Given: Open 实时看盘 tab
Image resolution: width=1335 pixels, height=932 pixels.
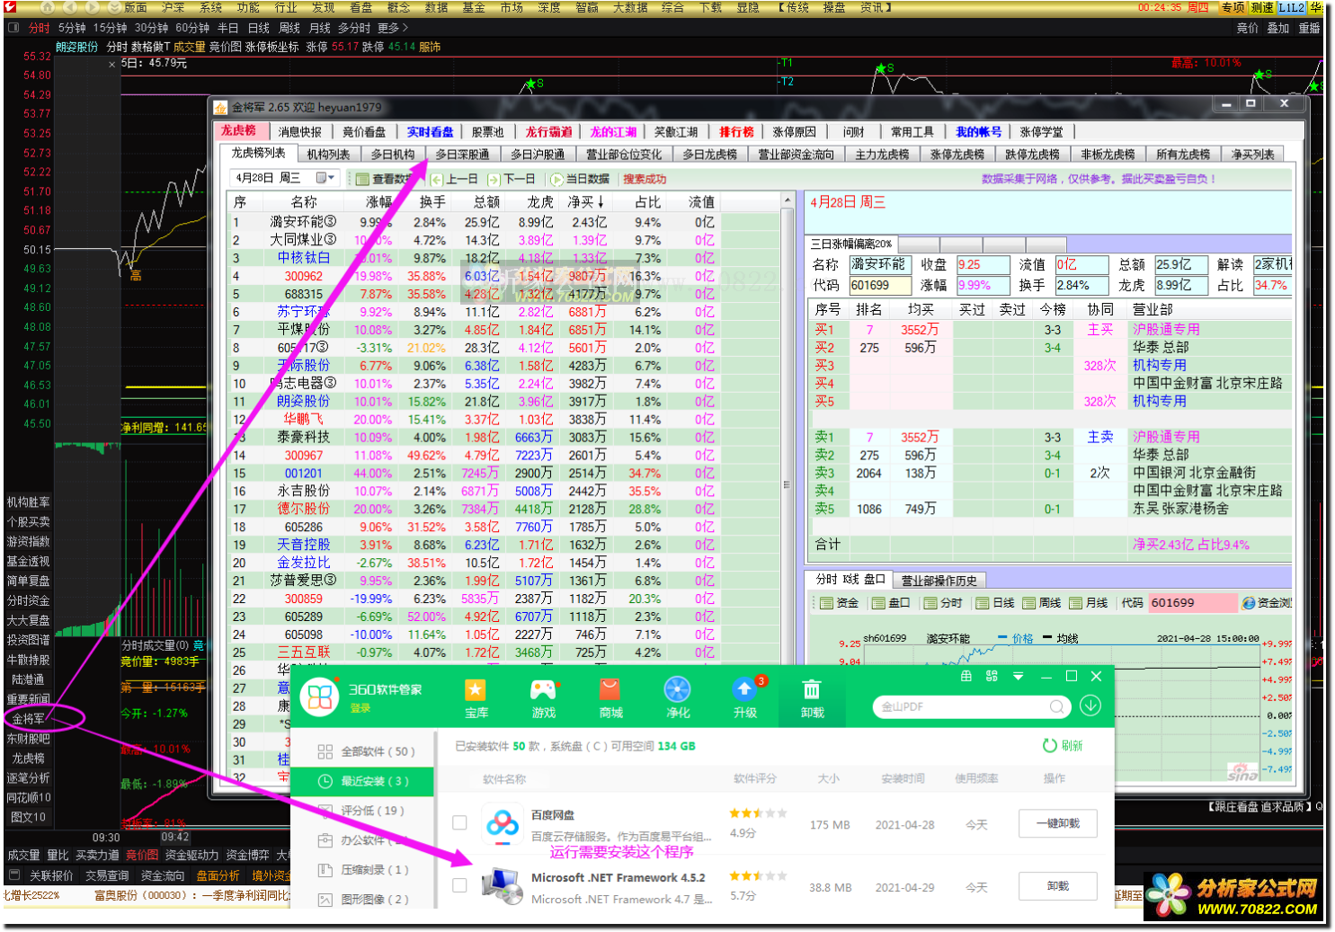Looking at the screenshot, I should click(x=430, y=132).
